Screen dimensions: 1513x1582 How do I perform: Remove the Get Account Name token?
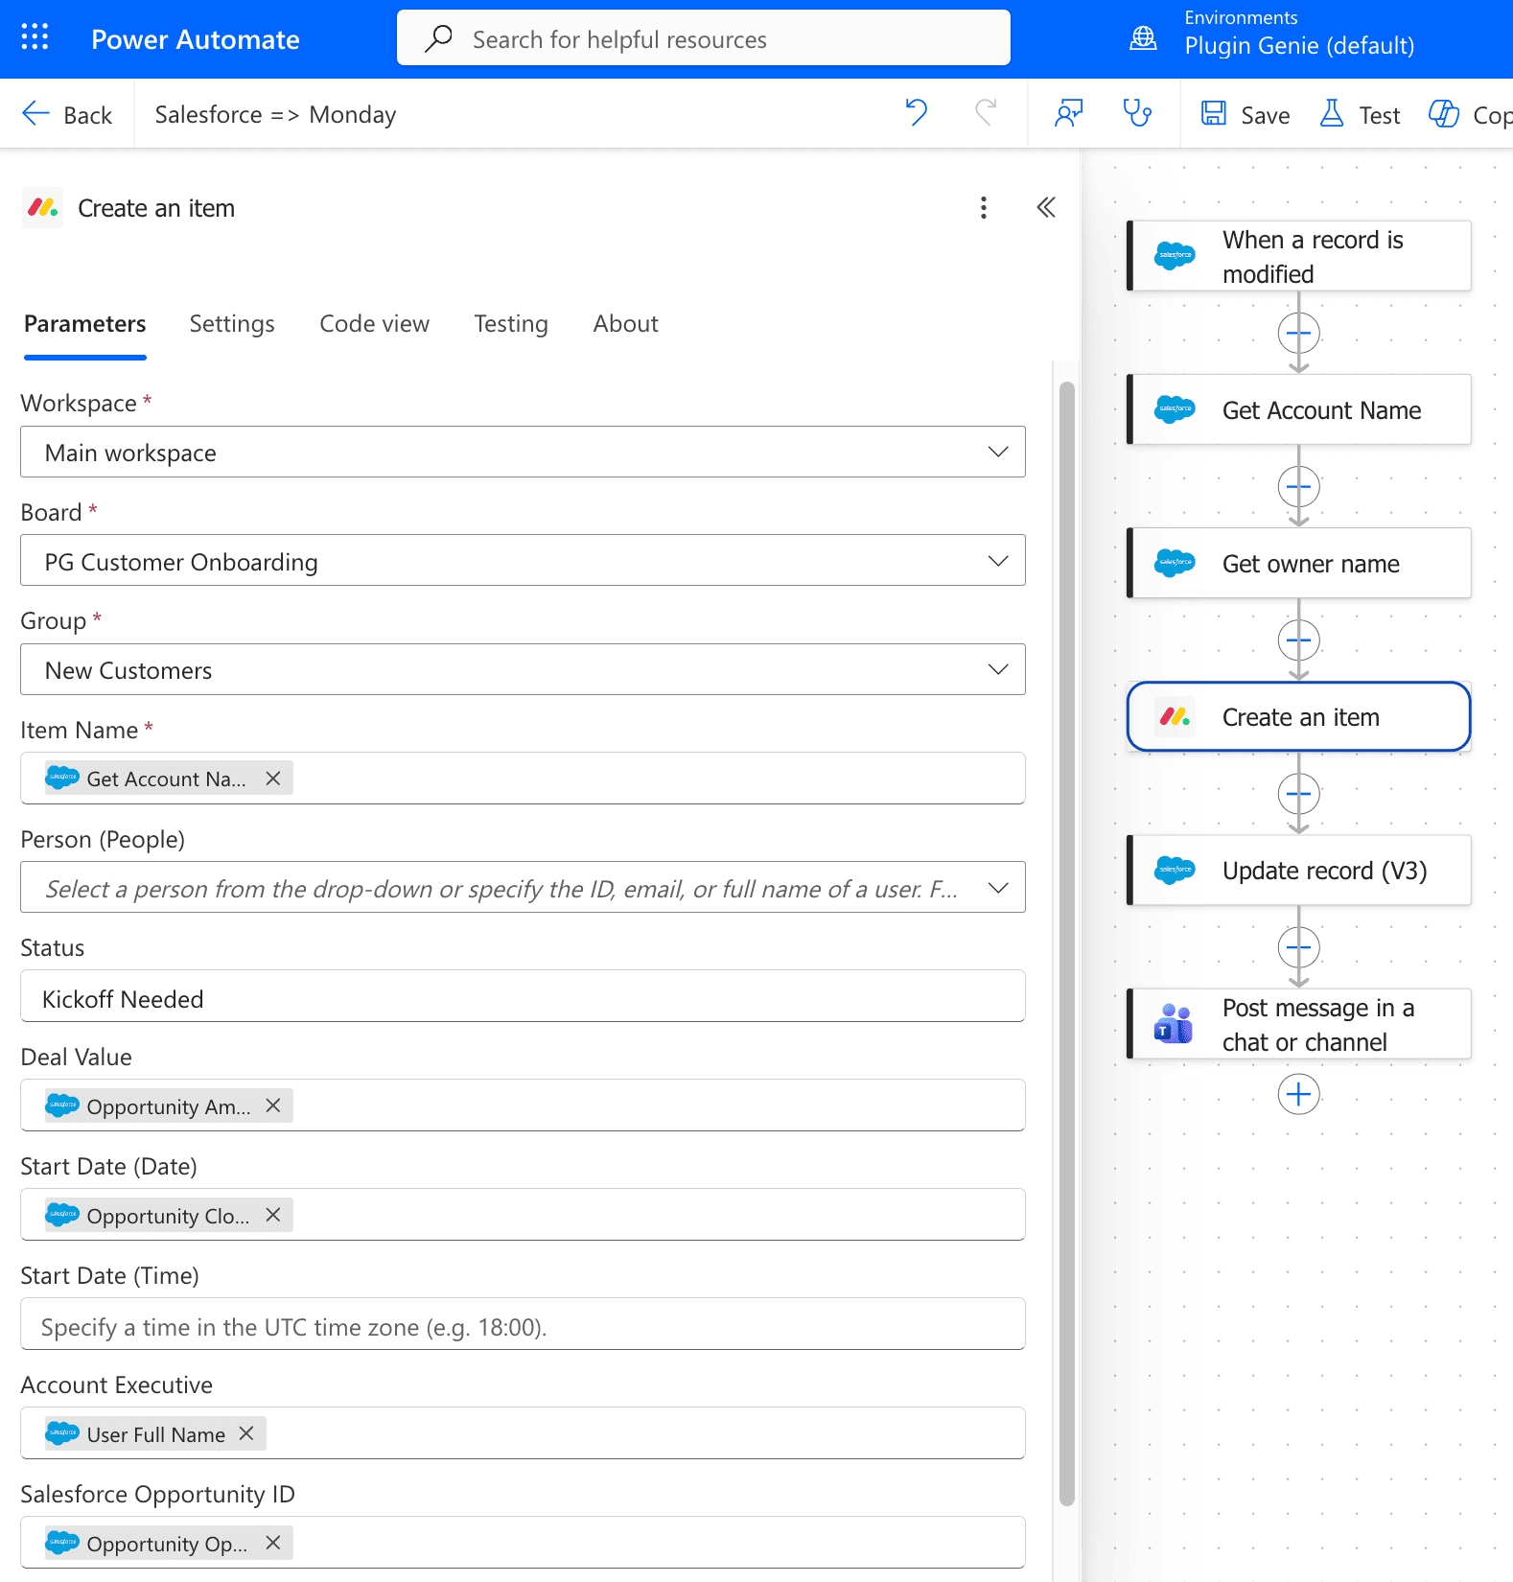273,779
